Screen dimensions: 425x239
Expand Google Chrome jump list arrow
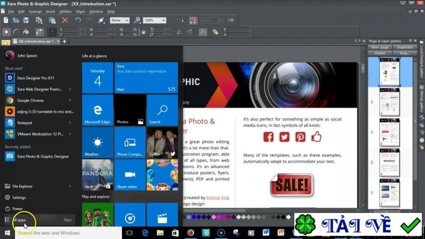pyautogui.click(x=70, y=100)
